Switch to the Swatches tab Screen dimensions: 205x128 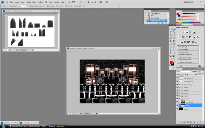(186, 11)
